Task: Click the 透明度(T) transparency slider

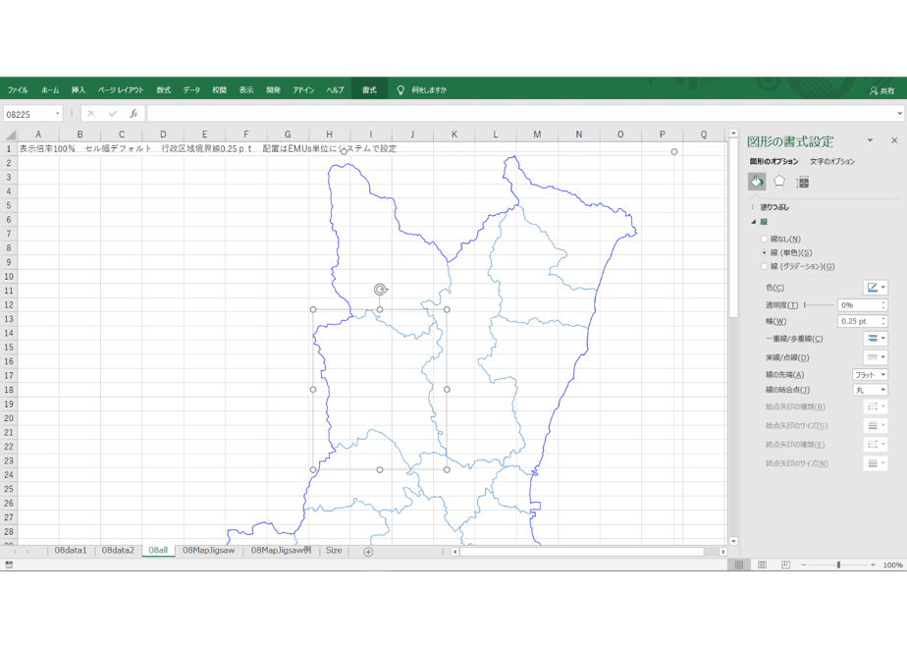Action: click(819, 305)
